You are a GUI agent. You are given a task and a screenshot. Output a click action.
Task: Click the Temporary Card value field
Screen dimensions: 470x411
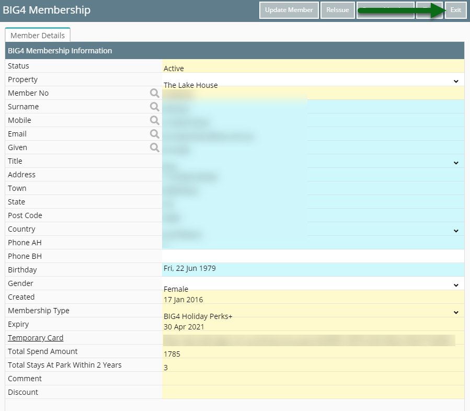click(x=313, y=338)
